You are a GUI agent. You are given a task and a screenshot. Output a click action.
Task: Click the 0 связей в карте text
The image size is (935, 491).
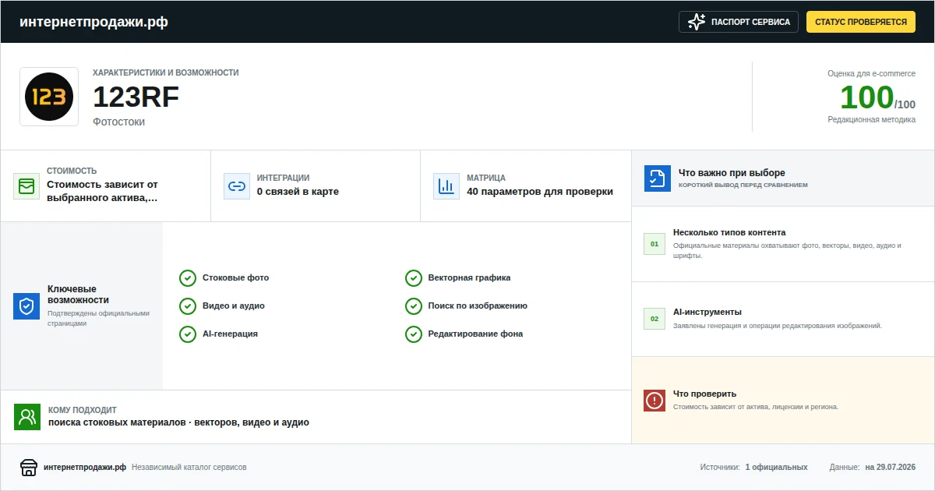coord(298,192)
